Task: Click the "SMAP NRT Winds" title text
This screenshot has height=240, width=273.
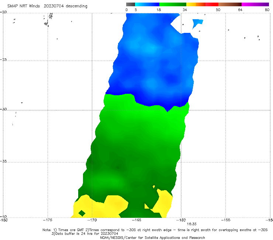Action: pos(24,6)
